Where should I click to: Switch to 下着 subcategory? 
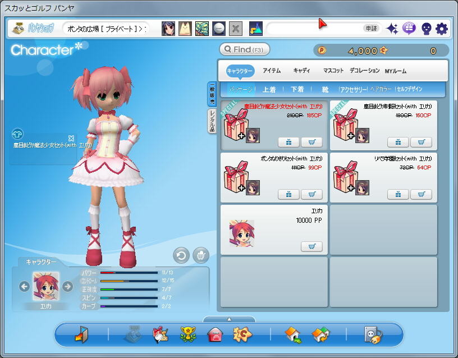pyautogui.click(x=297, y=89)
